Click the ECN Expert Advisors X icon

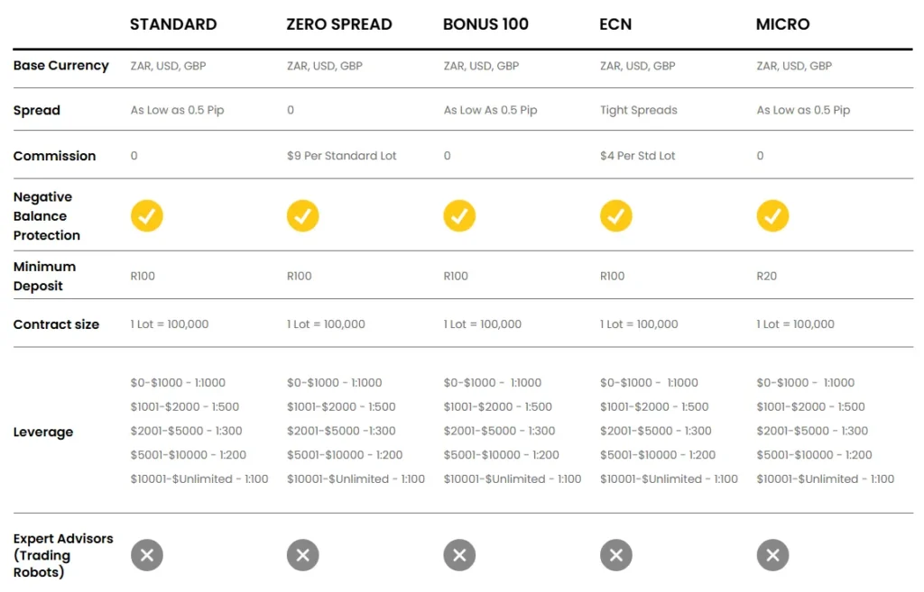[x=616, y=555]
